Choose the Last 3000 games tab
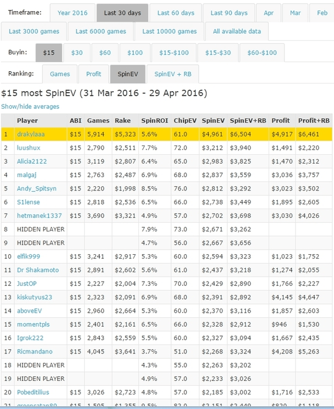Screen dimensions: 334x409 (34, 32)
